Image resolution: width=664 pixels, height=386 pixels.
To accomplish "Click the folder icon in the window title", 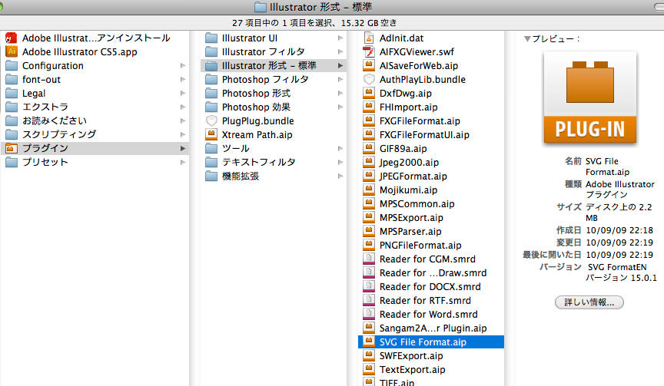I will pyautogui.click(x=260, y=7).
